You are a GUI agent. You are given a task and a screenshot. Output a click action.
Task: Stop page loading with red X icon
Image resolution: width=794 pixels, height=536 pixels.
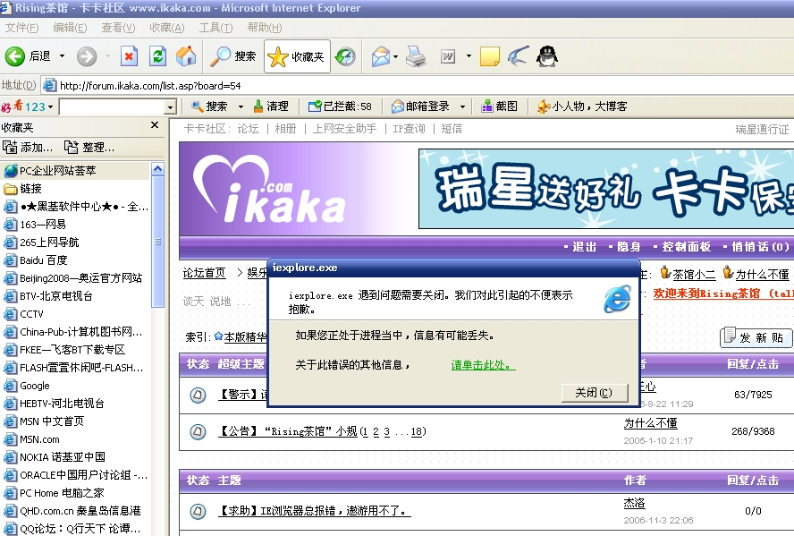point(129,56)
